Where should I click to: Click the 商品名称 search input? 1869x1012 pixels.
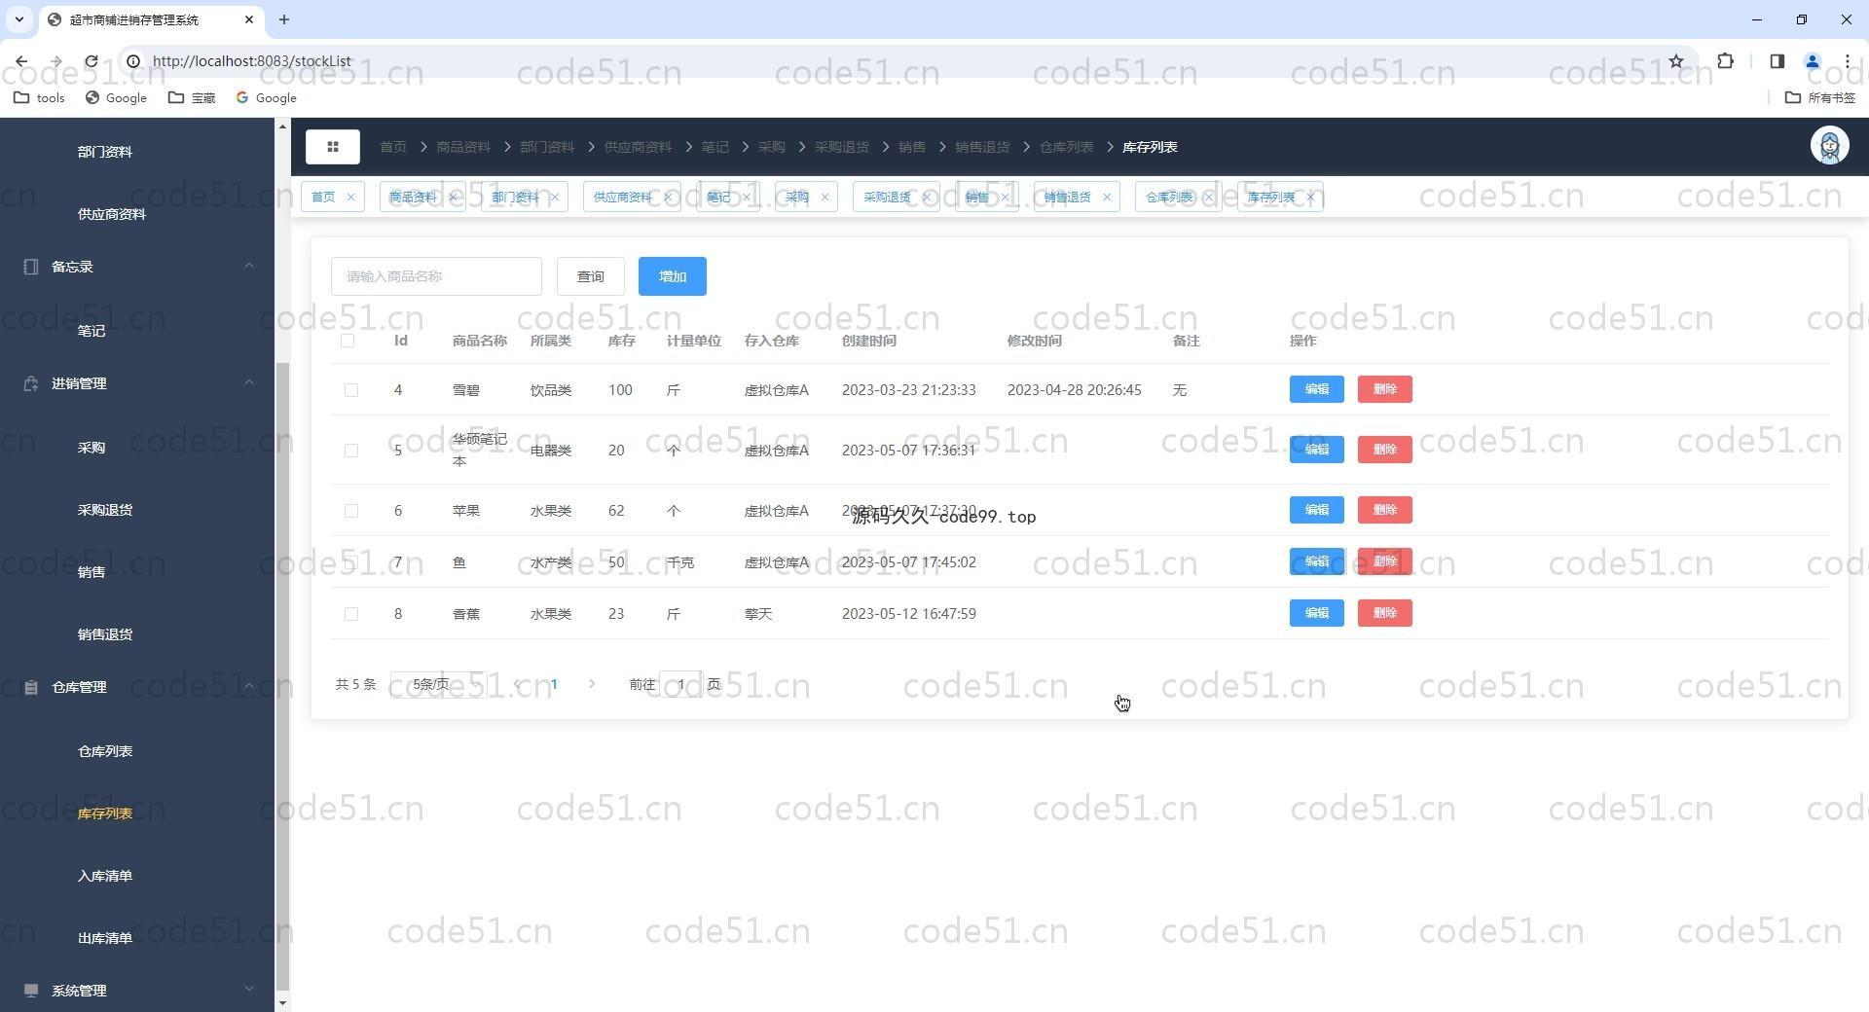(x=436, y=276)
